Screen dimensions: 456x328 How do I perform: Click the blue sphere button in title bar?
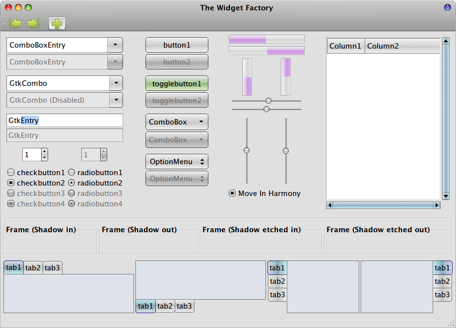click(448, 7)
